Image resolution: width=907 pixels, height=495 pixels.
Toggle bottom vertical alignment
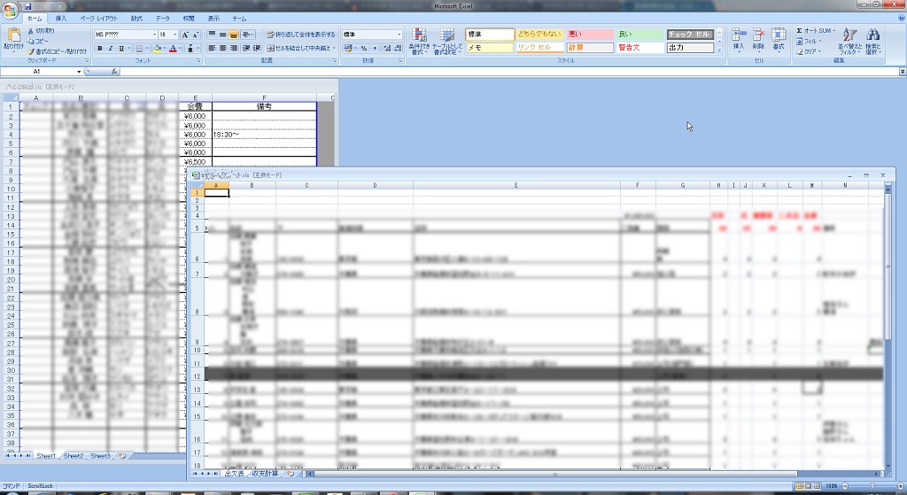tap(234, 35)
